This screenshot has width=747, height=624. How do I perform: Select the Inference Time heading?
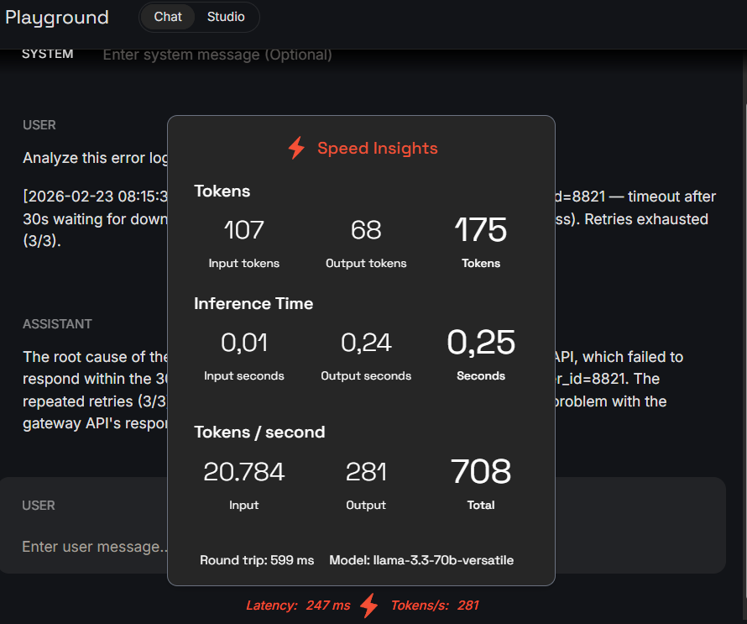click(253, 304)
